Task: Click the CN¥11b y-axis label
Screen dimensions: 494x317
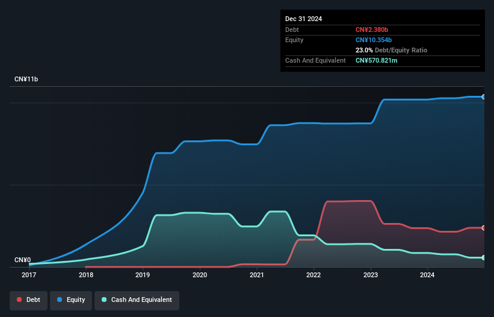Action: point(26,79)
